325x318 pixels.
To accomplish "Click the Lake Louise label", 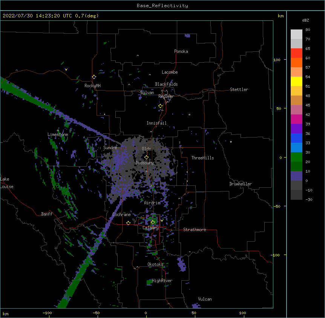I will (7, 183).
